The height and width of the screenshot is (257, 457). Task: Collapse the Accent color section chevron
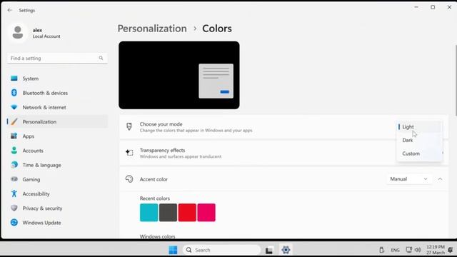440,179
